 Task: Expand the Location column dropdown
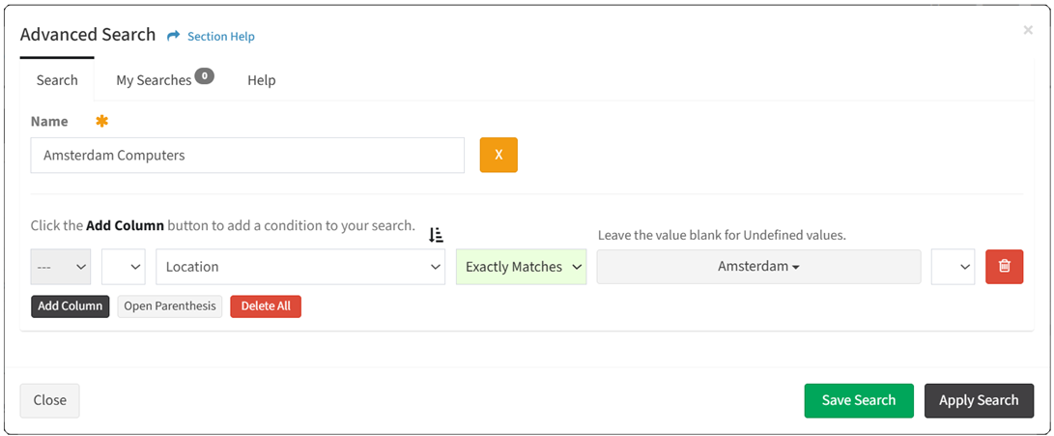pyautogui.click(x=300, y=267)
